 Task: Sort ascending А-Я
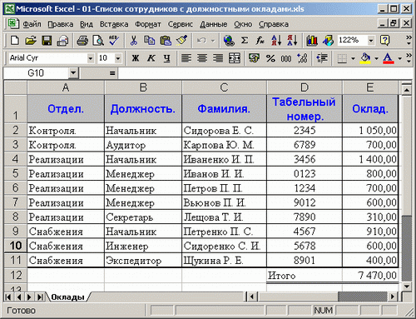[276, 41]
